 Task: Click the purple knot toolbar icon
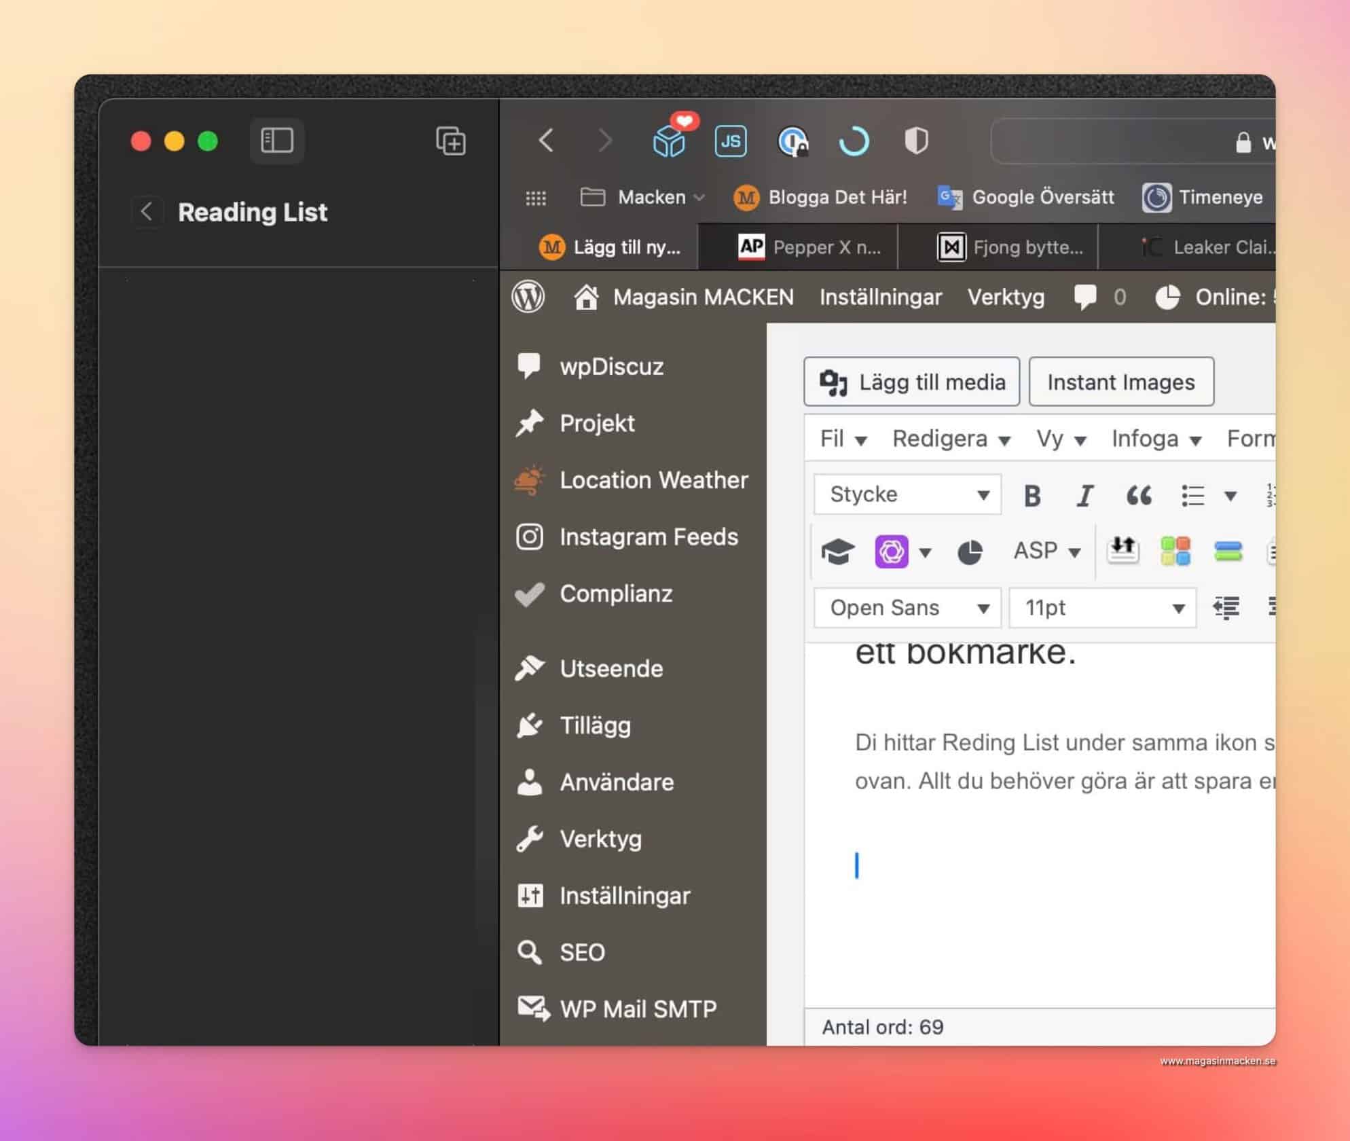(891, 551)
